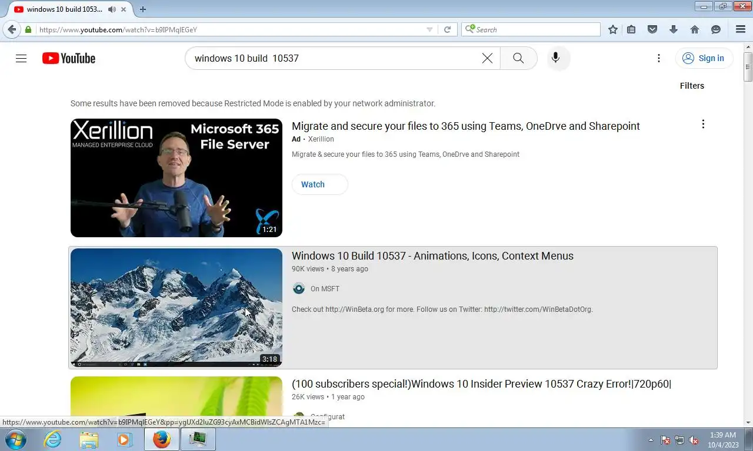The height and width of the screenshot is (451, 753).
Task: Launch Internet Explorer from the taskbar
Action: [x=53, y=439]
